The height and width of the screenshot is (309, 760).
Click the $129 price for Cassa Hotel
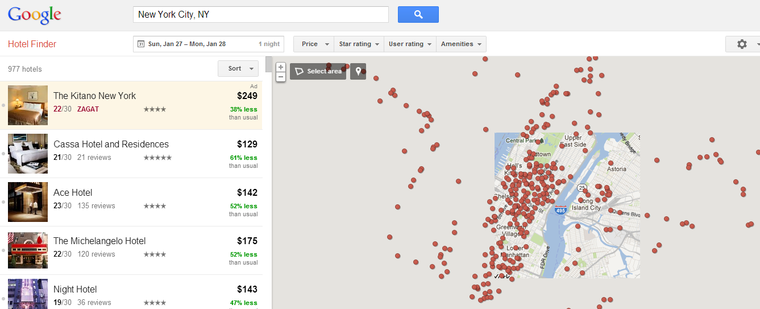tap(247, 145)
